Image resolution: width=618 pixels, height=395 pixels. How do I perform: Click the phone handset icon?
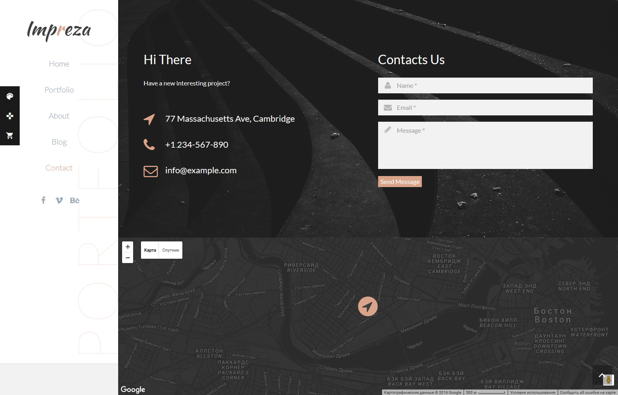pyautogui.click(x=149, y=145)
